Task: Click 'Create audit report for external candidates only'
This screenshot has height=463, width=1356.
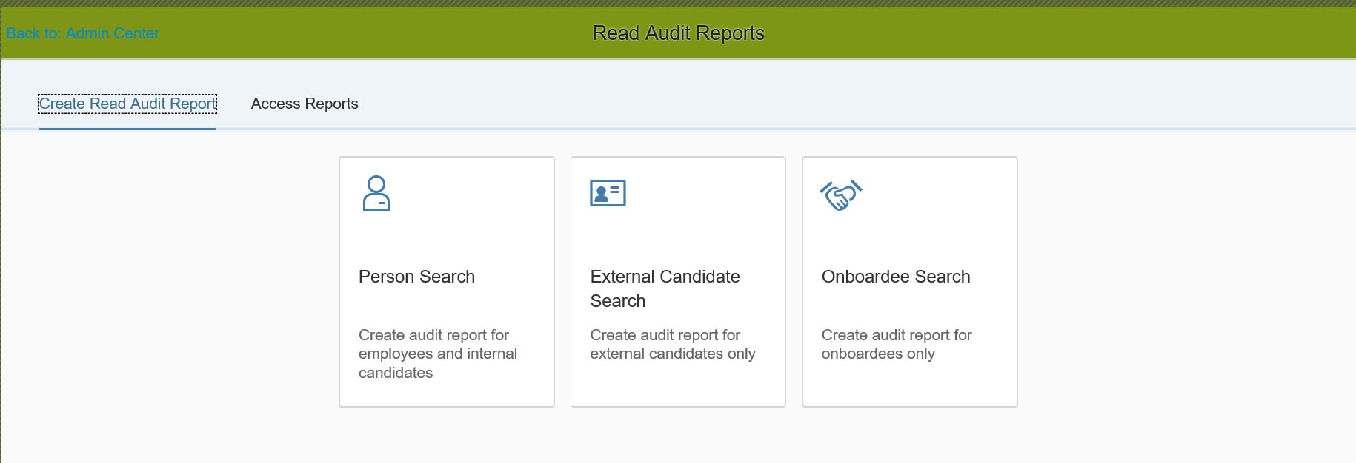Action: coord(673,344)
